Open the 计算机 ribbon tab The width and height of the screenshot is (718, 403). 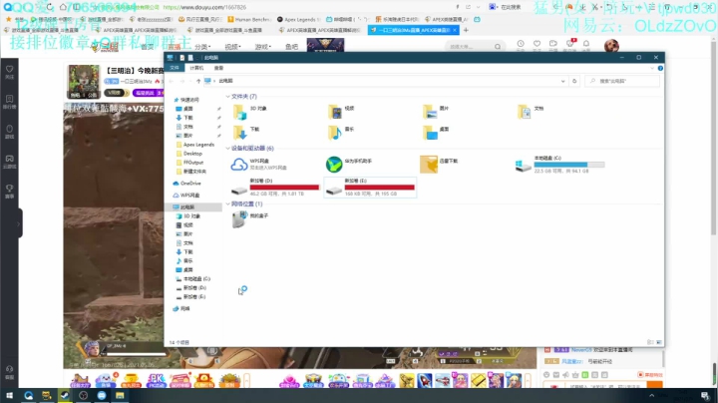tap(196, 68)
